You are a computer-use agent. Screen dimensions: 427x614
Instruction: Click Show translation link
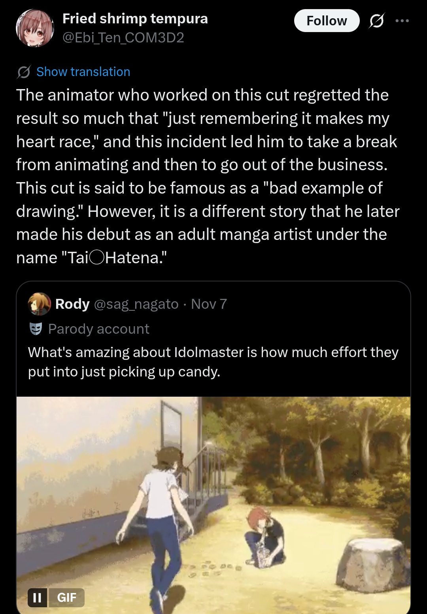pos(83,72)
